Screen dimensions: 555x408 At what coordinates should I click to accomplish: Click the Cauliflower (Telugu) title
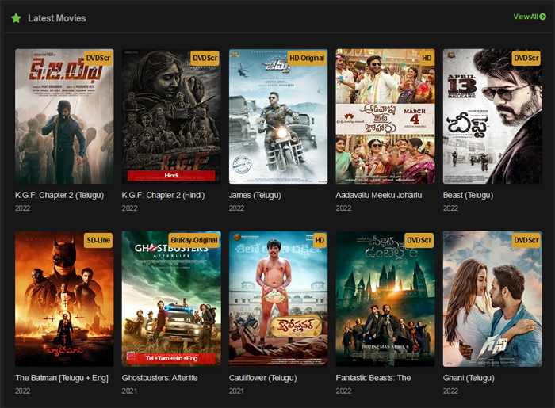pyautogui.click(x=262, y=378)
